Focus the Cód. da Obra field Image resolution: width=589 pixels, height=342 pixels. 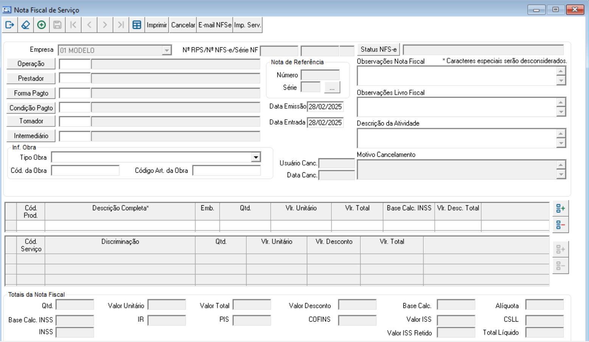(x=85, y=170)
